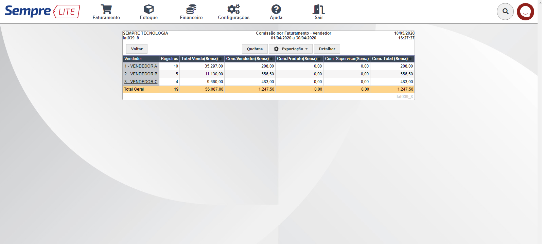
Task: Sort by Com. Total (Soma) column
Action: (x=392, y=59)
